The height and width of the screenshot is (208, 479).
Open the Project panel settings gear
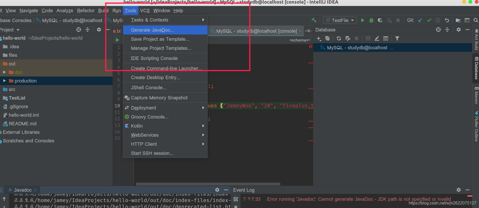(x=99, y=30)
